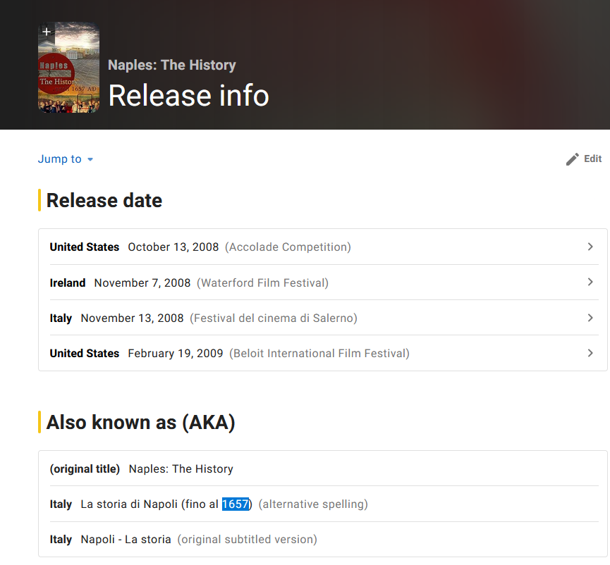Image resolution: width=610 pixels, height=565 pixels.
Task: Expand the Jump to dropdown
Action: [66, 159]
